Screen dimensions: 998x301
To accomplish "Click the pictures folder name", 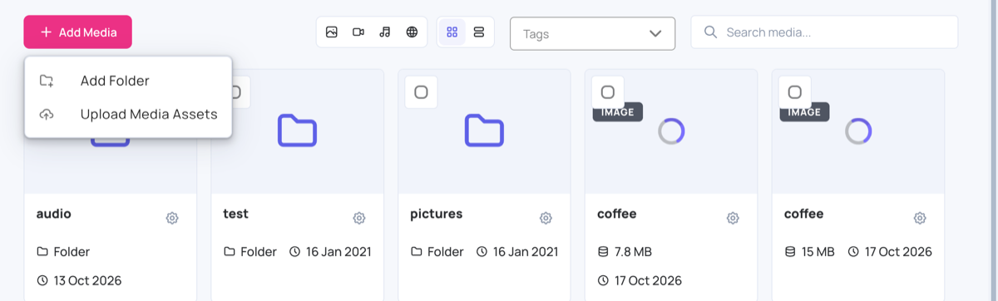I will coord(437,214).
